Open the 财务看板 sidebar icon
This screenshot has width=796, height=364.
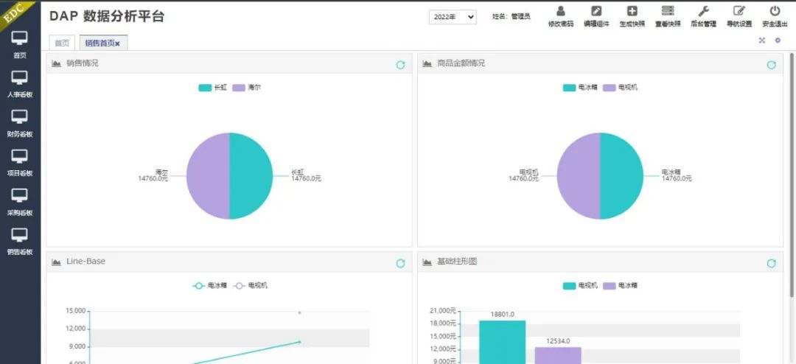[x=20, y=117]
